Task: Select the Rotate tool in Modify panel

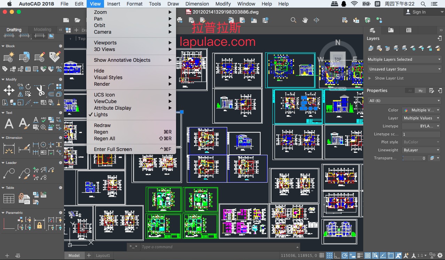Action: pyautogui.click(x=28, y=87)
